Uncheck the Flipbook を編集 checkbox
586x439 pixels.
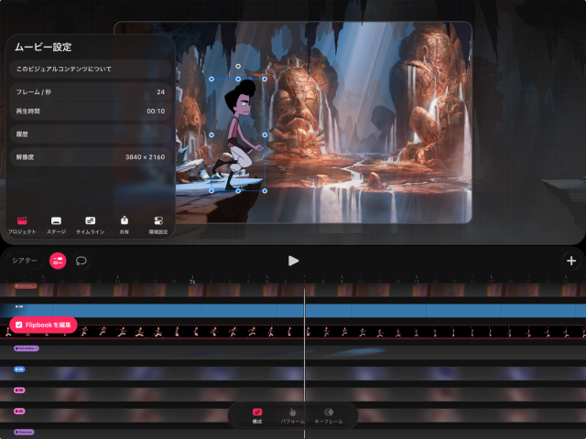coord(19,325)
